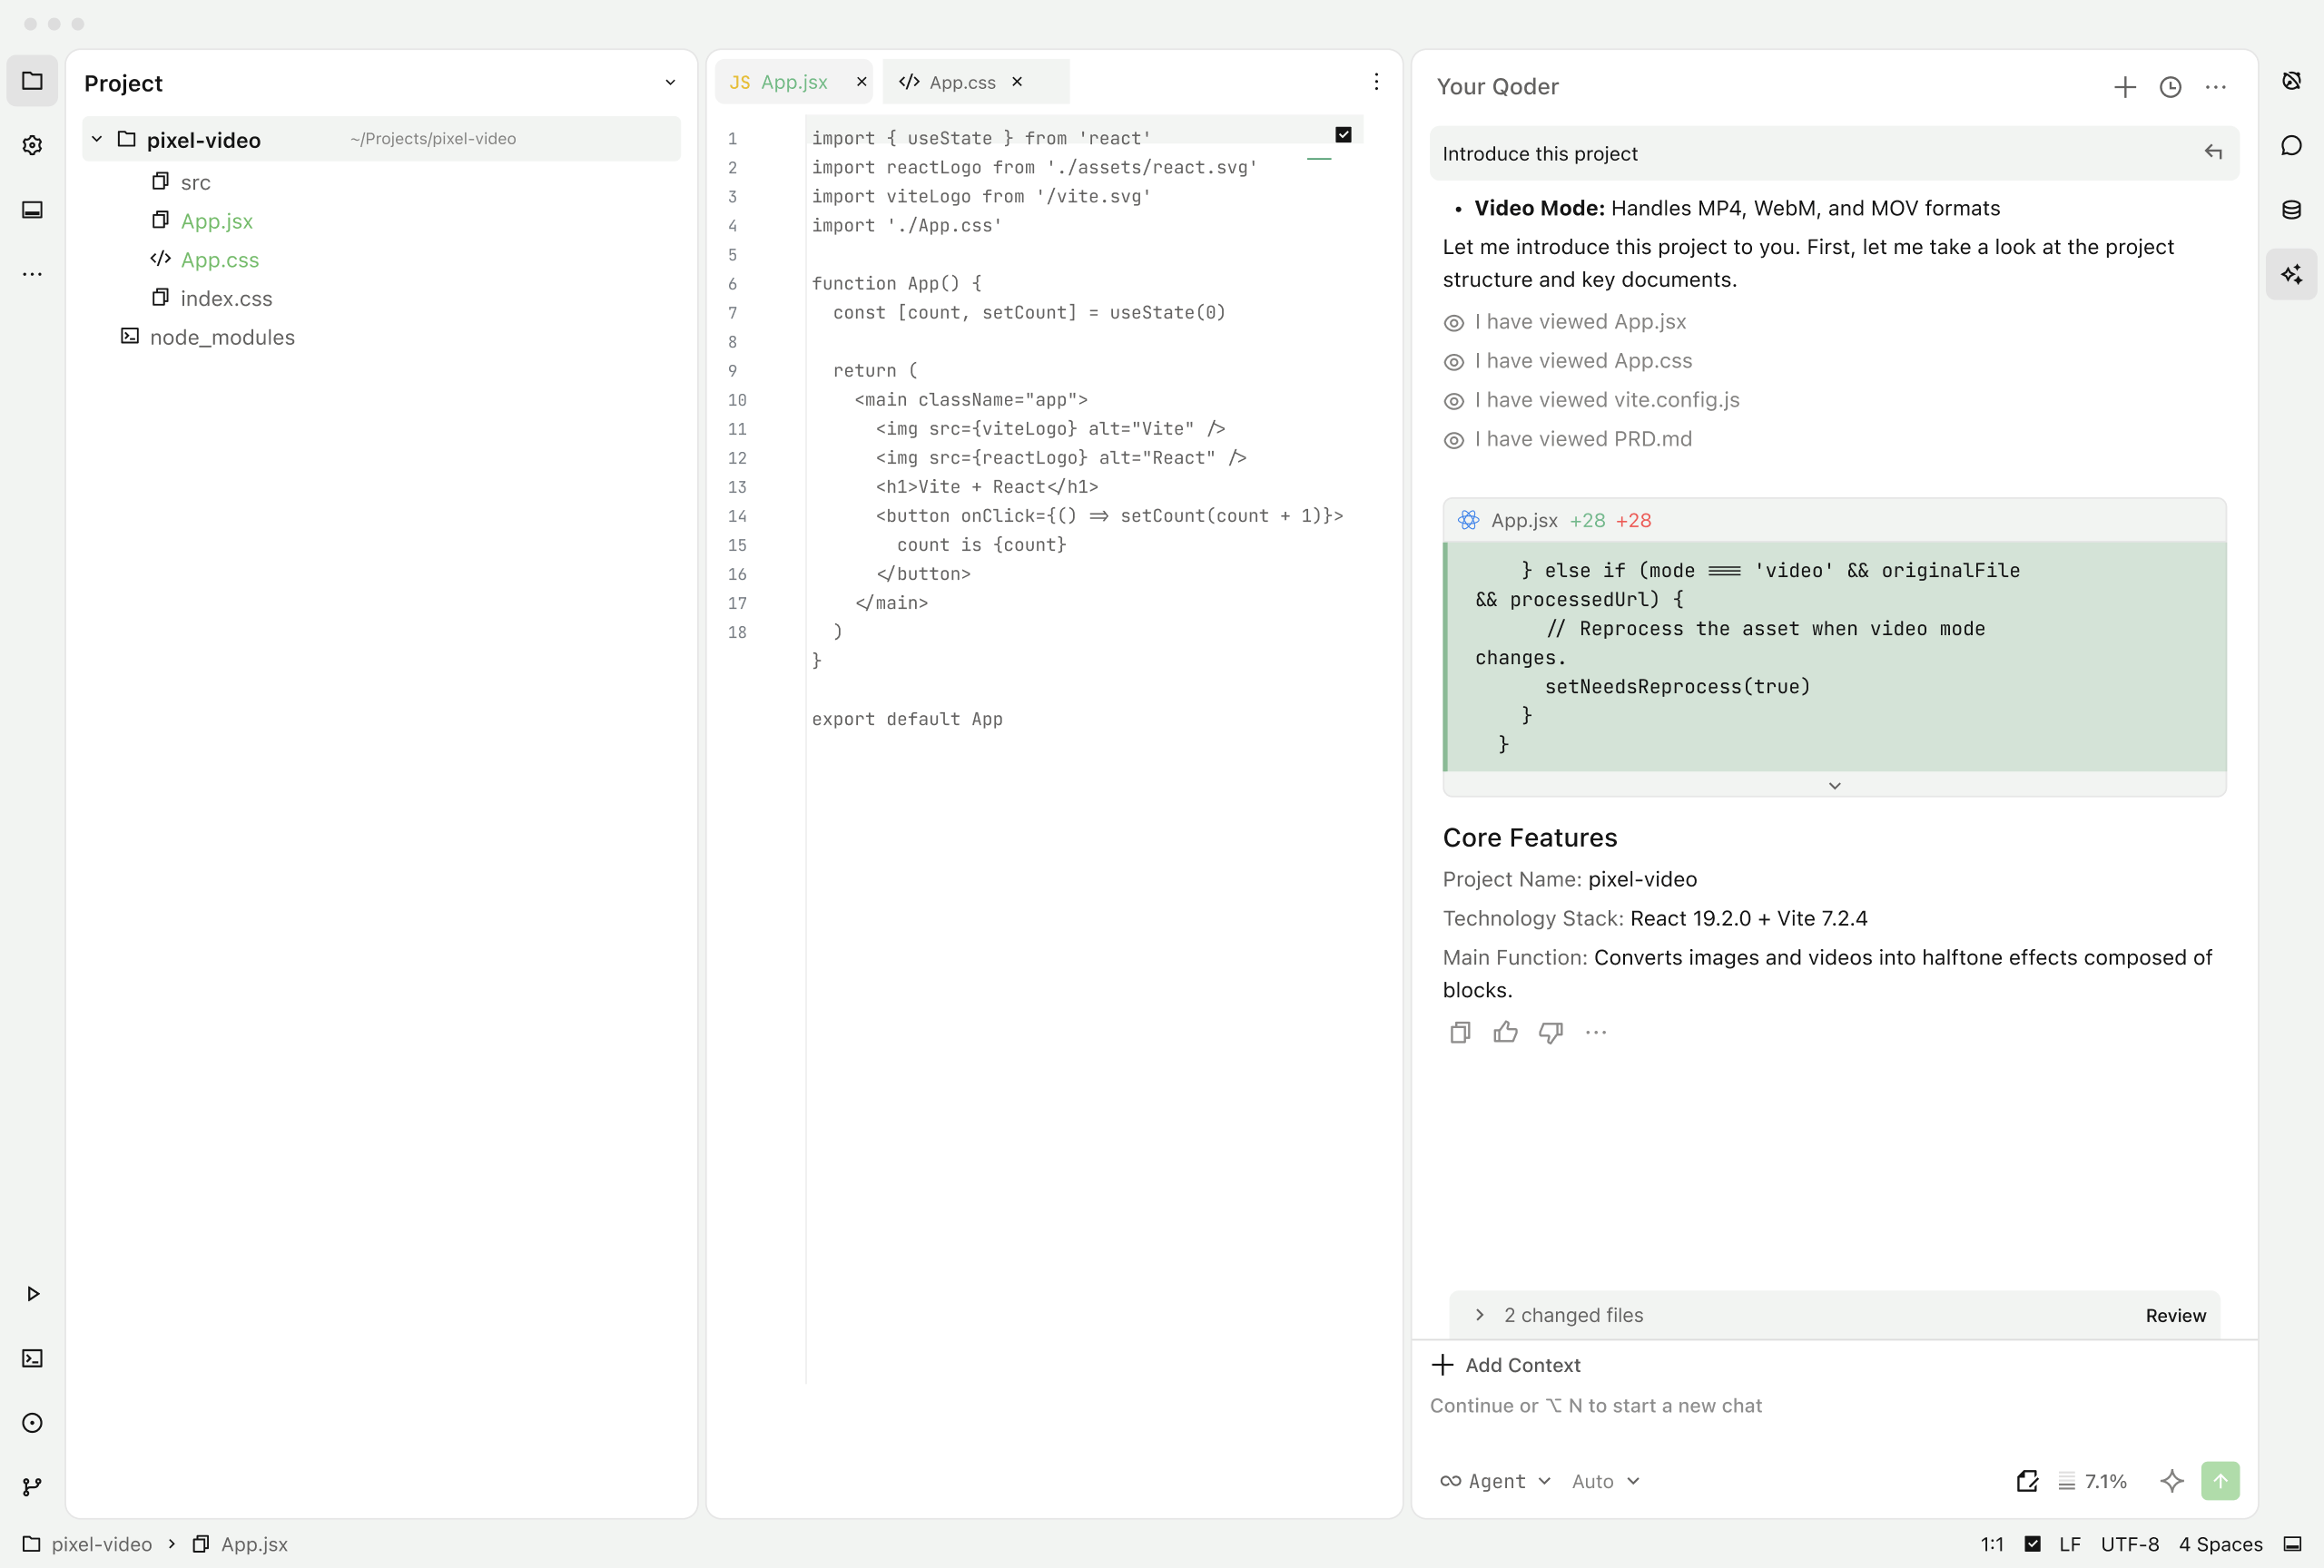
Task: Toggle the checkbox in the status bar
Action: pos(2032,1544)
